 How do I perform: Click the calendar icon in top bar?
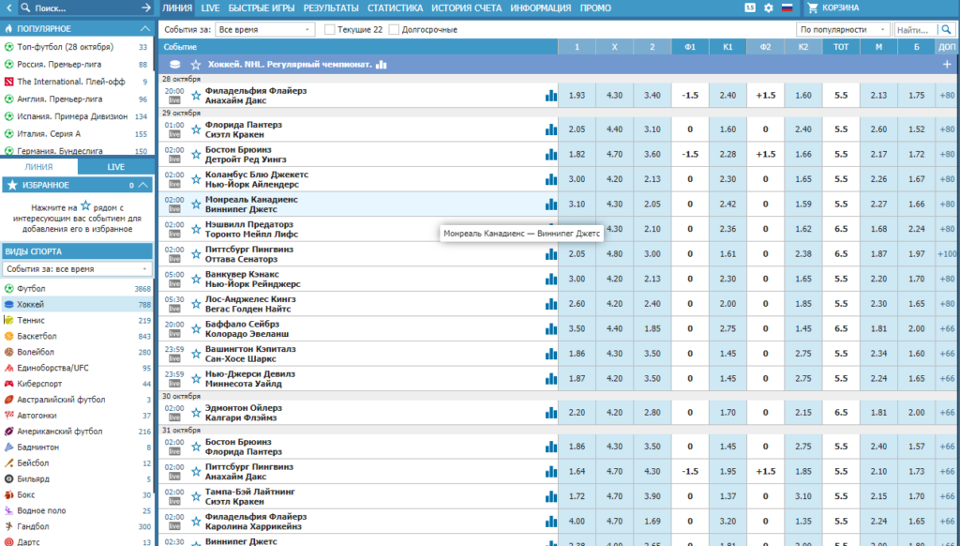(x=751, y=8)
